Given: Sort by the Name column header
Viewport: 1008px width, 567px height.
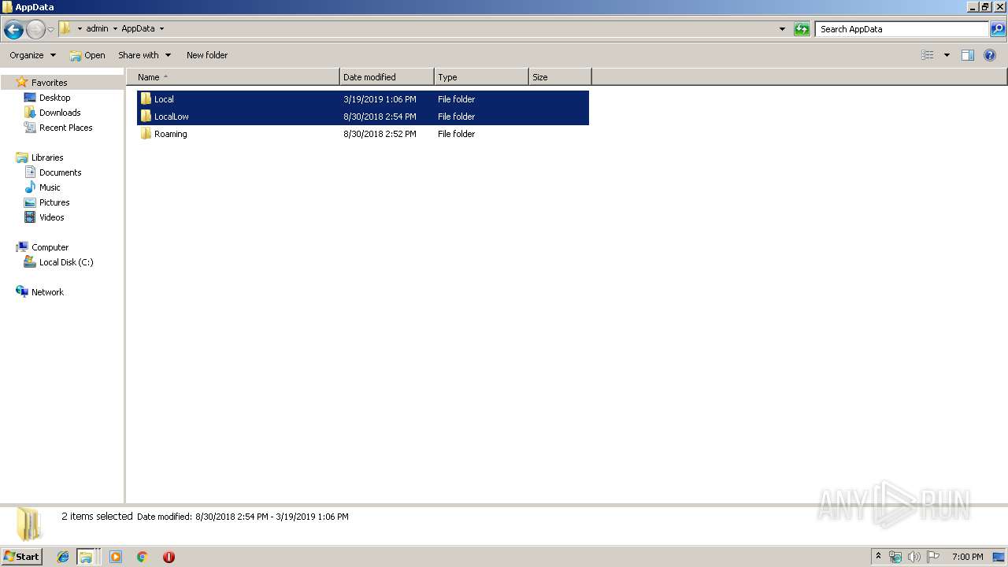Looking at the screenshot, I should 233,77.
